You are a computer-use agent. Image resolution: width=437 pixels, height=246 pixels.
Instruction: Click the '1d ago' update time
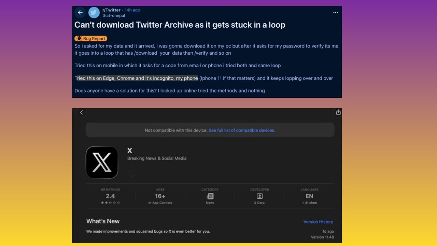pos(328,231)
